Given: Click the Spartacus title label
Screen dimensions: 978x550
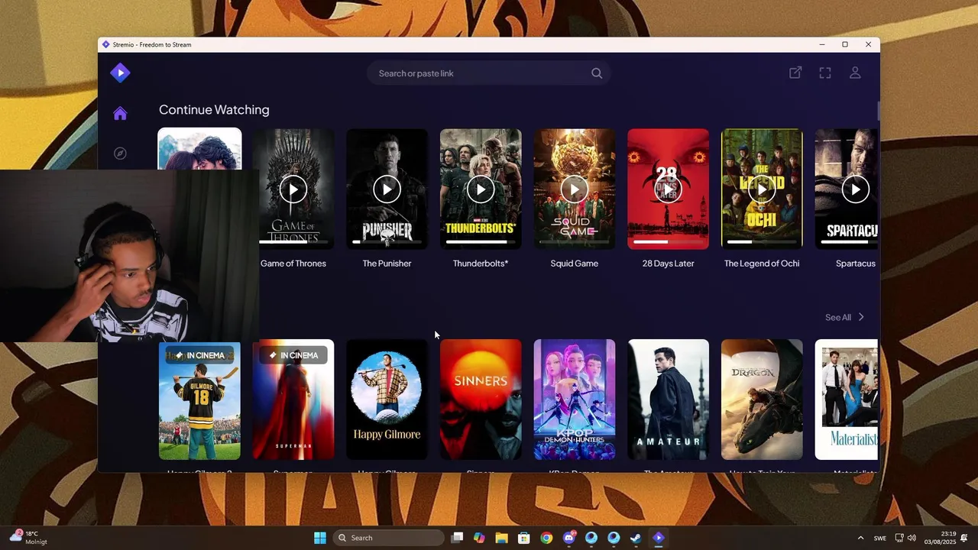Looking at the screenshot, I should point(856,264).
